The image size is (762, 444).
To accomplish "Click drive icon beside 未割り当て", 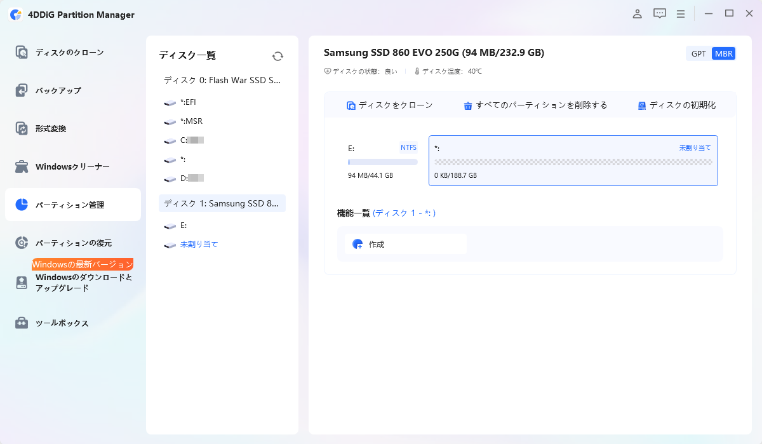I will (170, 245).
